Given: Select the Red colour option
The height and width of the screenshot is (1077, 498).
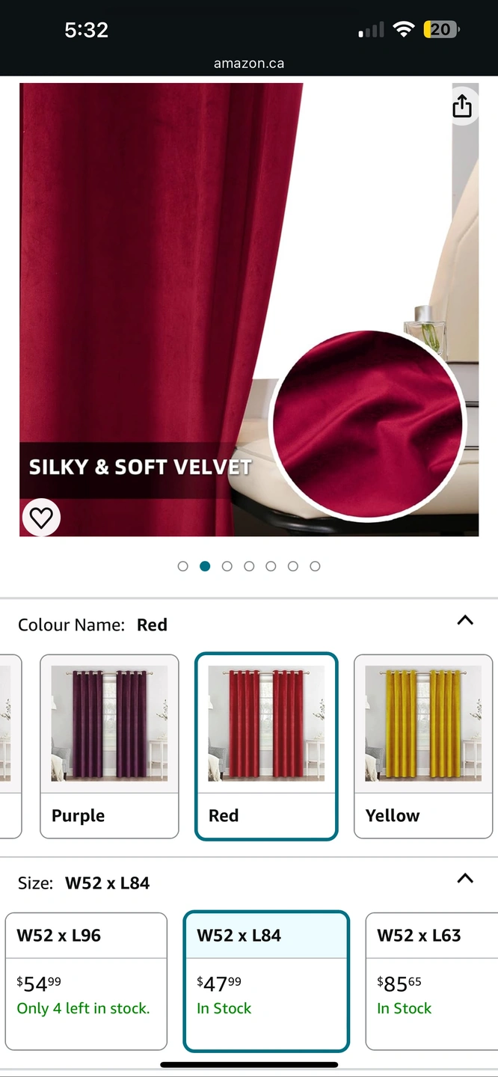Looking at the screenshot, I should tap(266, 746).
